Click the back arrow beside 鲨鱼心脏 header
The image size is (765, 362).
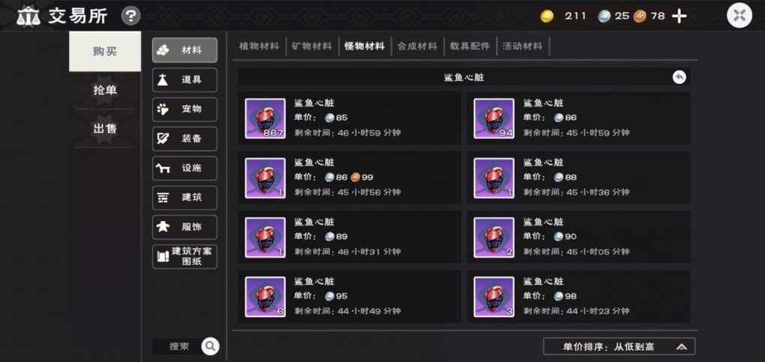coord(679,77)
